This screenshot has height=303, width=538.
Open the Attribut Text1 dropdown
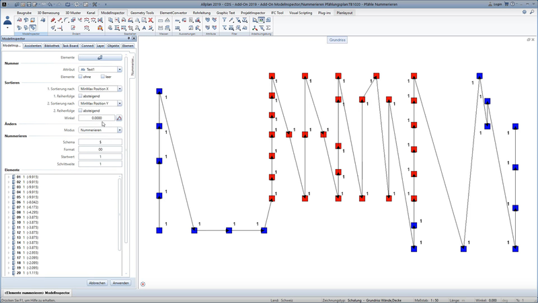(119, 69)
